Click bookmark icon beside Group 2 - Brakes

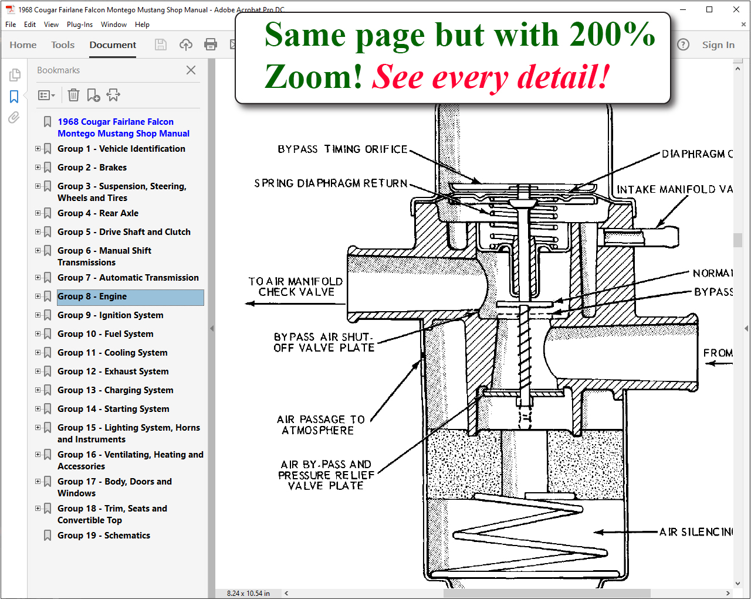(x=48, y=168)
